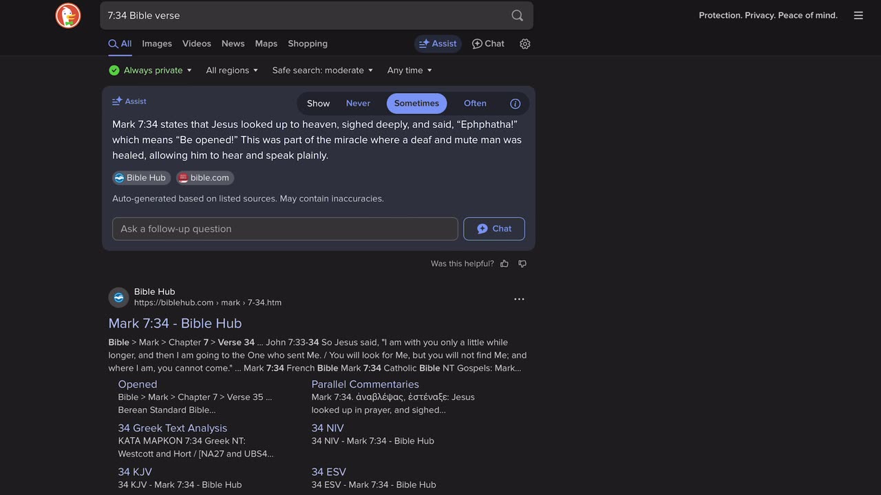Click the Assist label in answer panel
Viewport: 881px width, 495px height.
point(129,102)
